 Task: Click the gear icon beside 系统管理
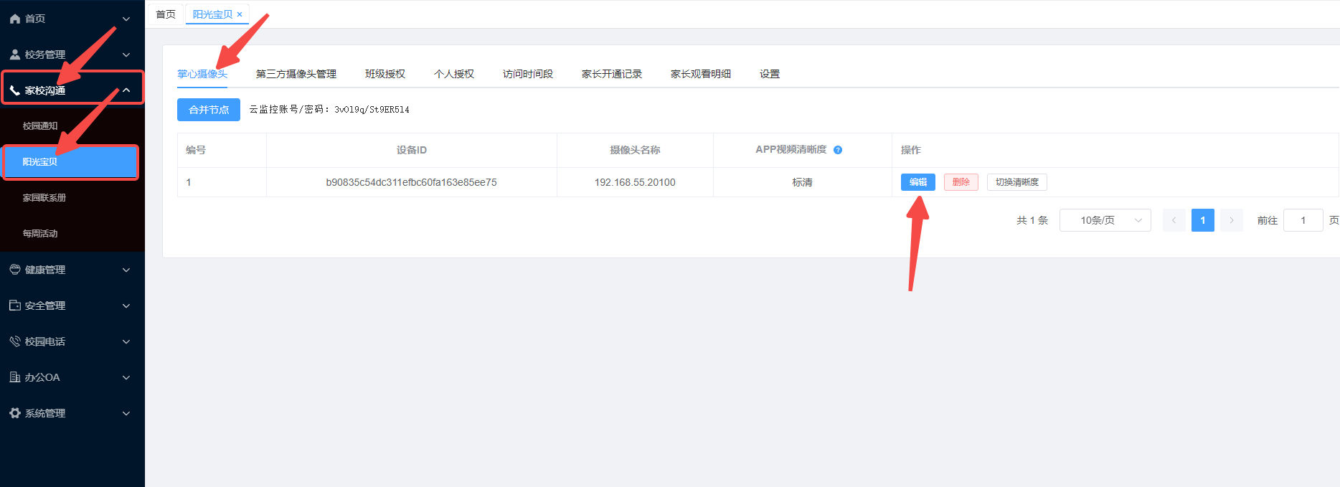(x=15, y=413)
